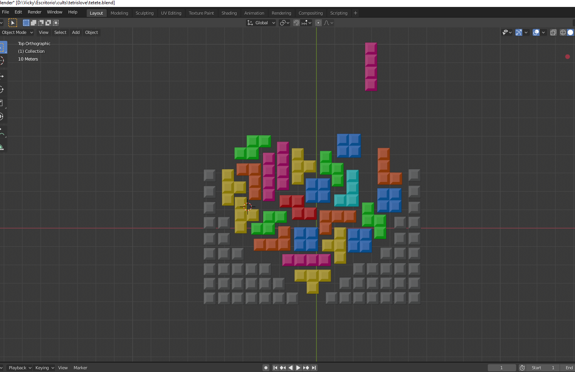Switch viewport to wireframe shading
575x372 pixels.
[563, 32]
